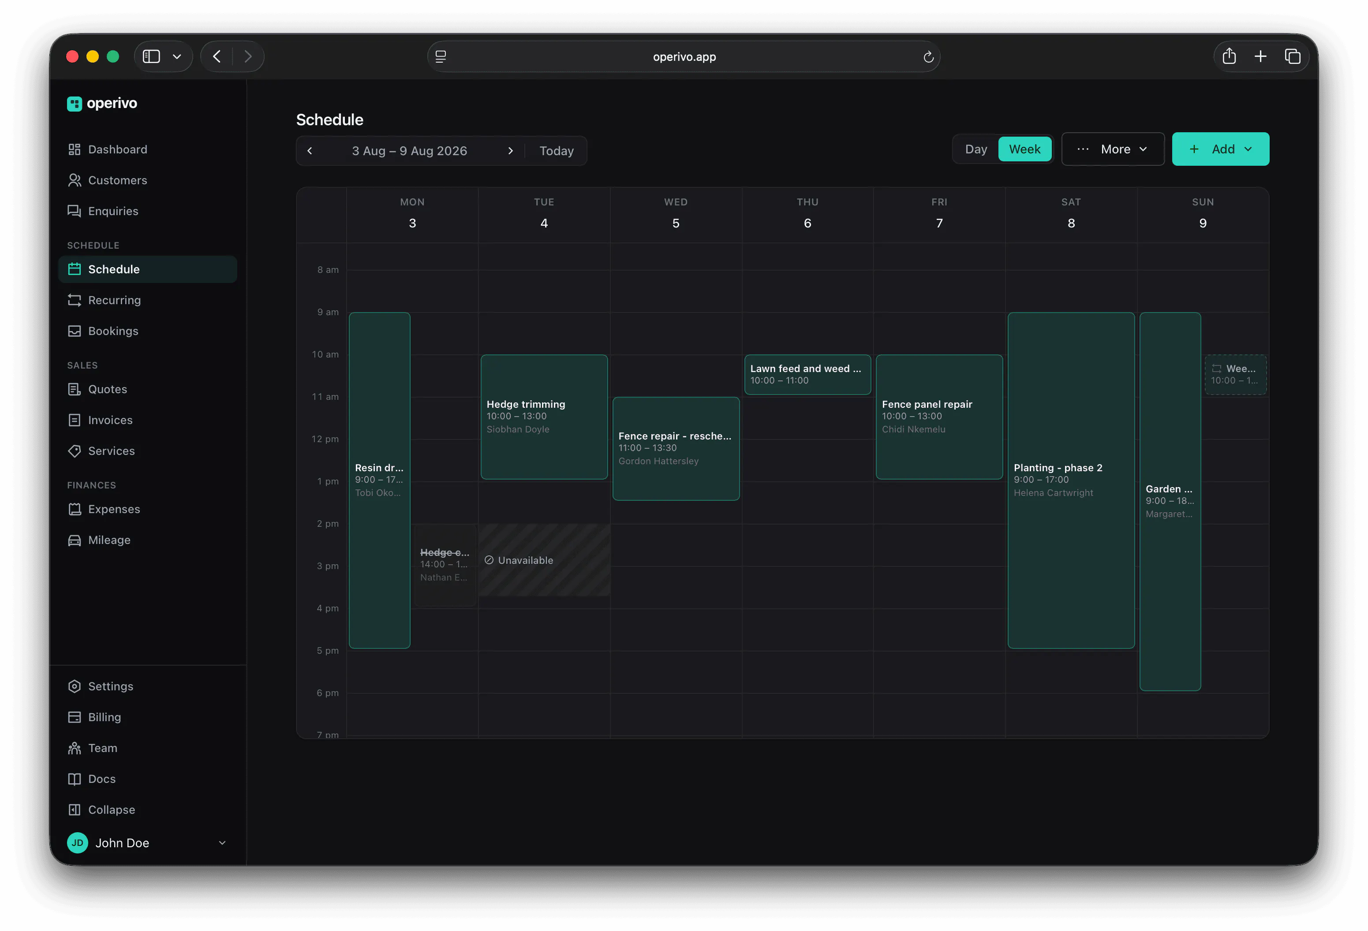This screenshot has height=931, width=1368.
Task: Open cancelled Hedge job for Nathan
Action: [445, 565]
